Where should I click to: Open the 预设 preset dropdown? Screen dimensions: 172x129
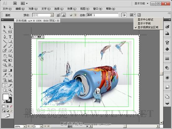coord(52,15)
